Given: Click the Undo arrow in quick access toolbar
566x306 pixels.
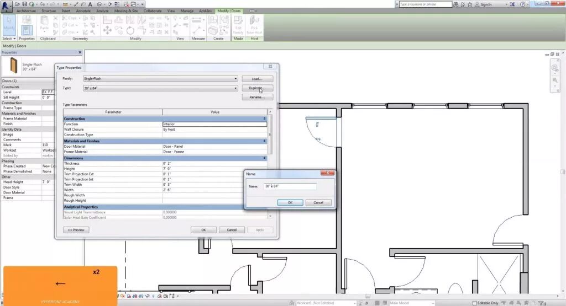Looking at the screenshot, I should 42,4.
